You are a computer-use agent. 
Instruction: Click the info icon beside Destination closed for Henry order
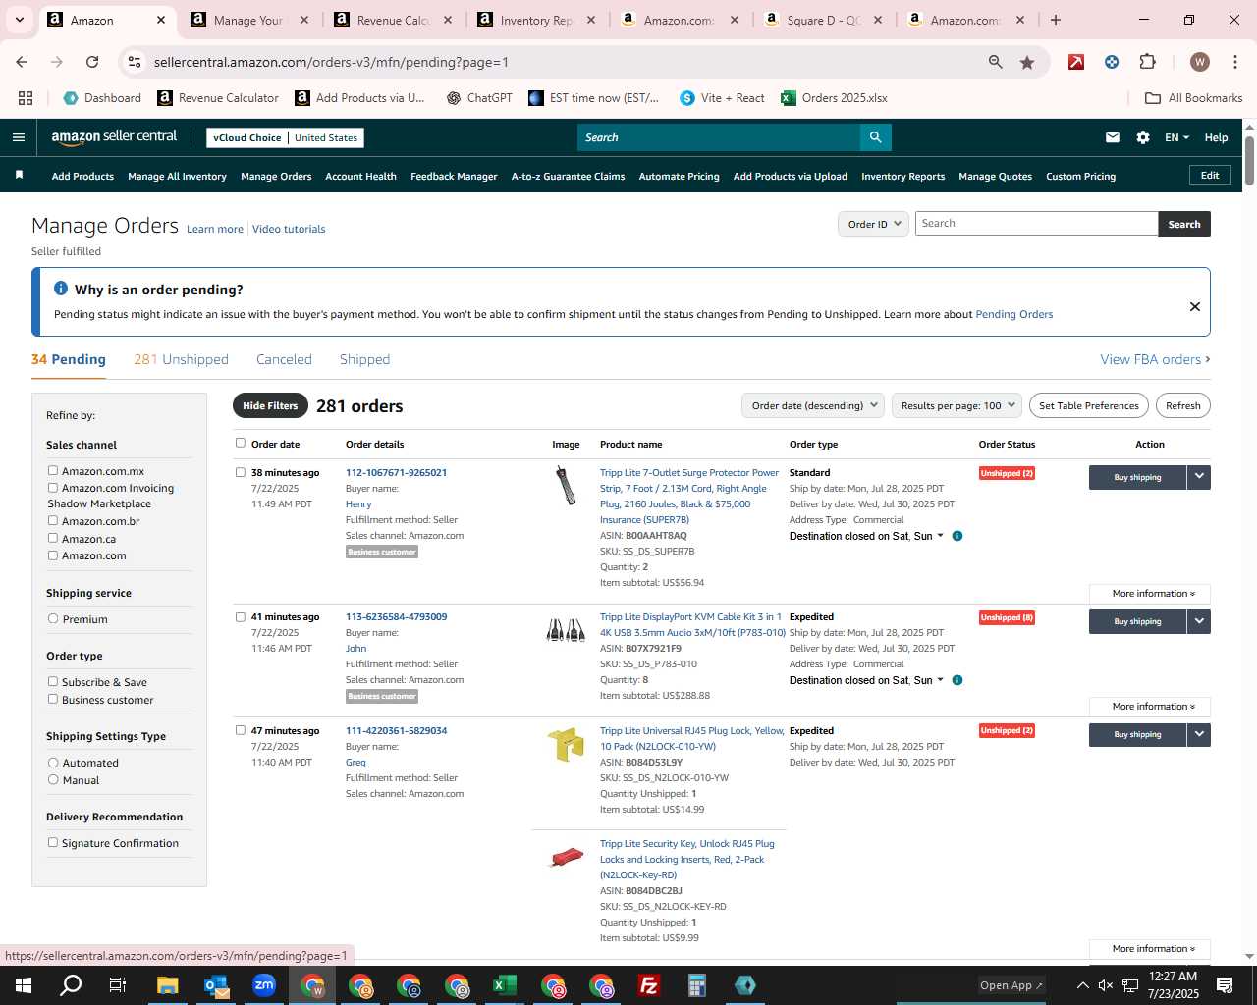[957, 536]
